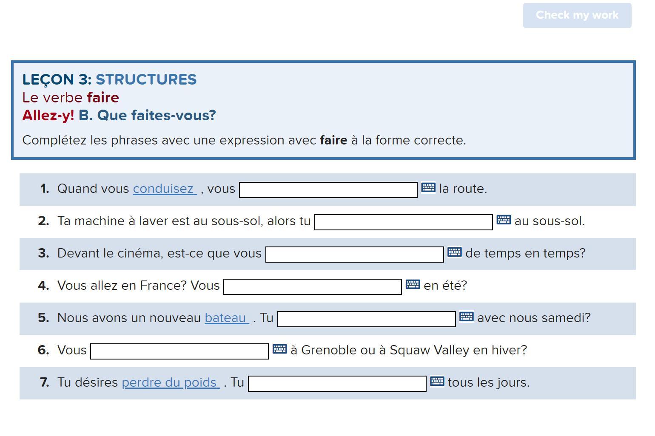Click keyboard icon beside question 3 blank
This screenshot has height=436, width=655.
[x=454, y=252]
